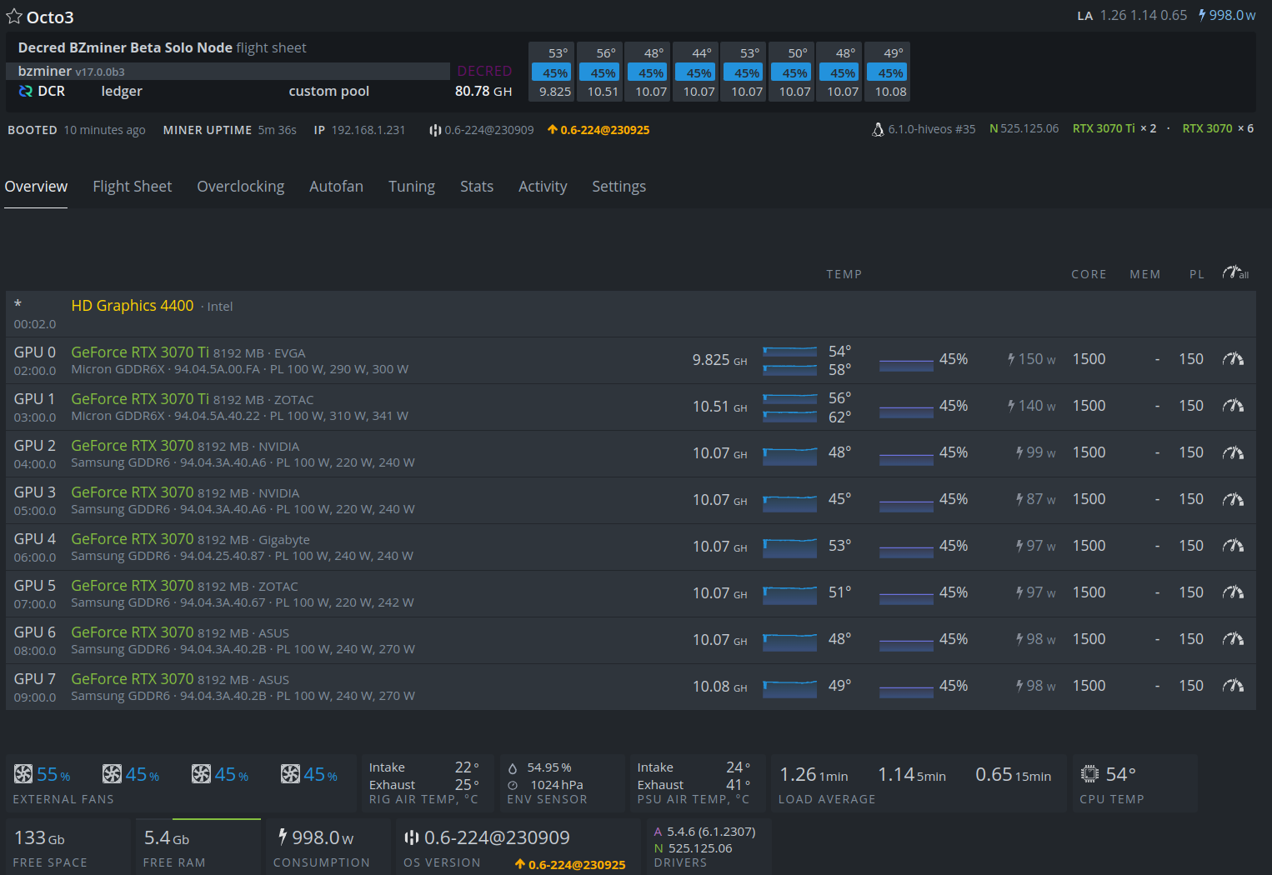The height and width of the screenshot is (875, 1272).
Task: Switch to the Overclocking tab
Action: [x=240, y=186]
